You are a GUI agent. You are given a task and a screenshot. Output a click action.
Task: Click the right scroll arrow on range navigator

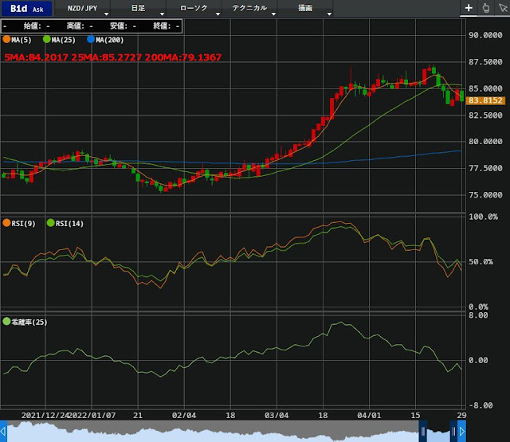point(462,432)
